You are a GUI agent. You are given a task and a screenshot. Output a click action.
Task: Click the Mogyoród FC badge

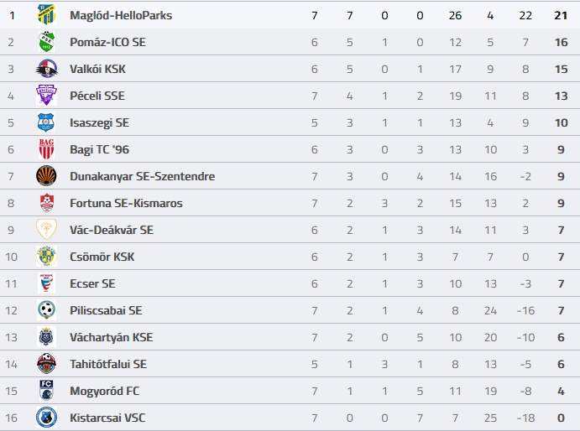pos(47,391)
